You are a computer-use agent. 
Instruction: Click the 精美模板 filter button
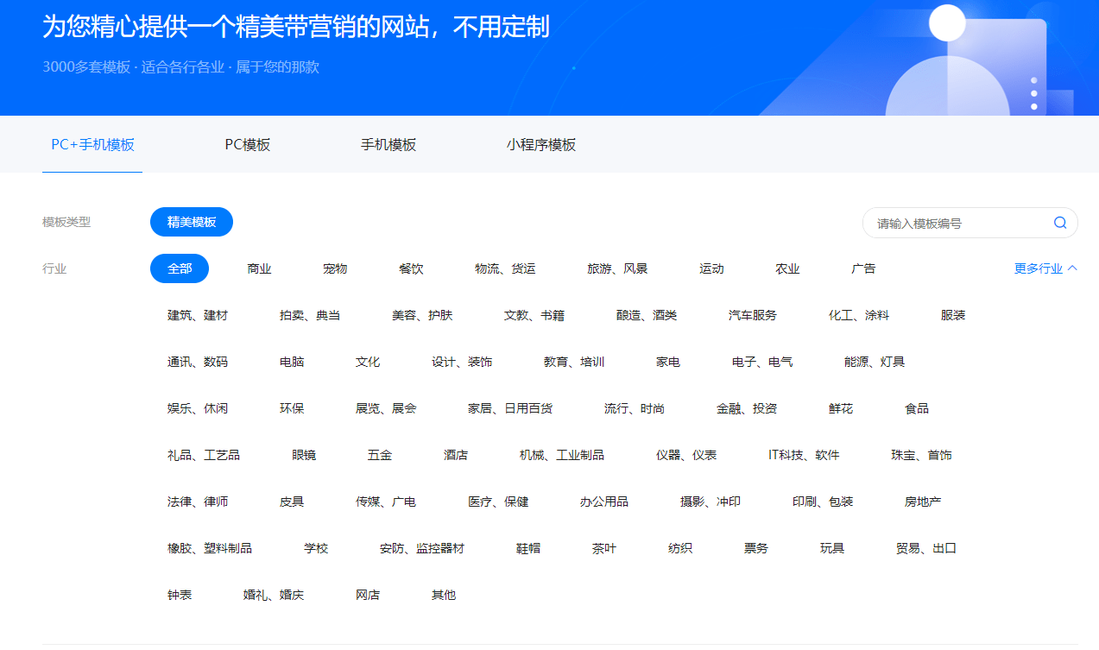(192, 222)
